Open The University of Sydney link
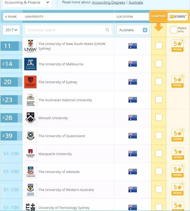Image resolution: width=190 pixels, height=211 pixels. [58, 82]
